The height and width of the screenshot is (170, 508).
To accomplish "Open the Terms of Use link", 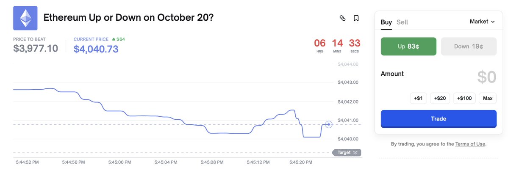I will (470, 144).
